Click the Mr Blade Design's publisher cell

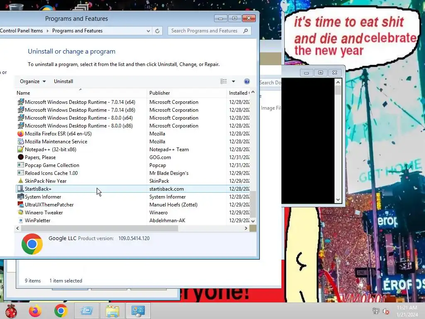coord(169,173)
